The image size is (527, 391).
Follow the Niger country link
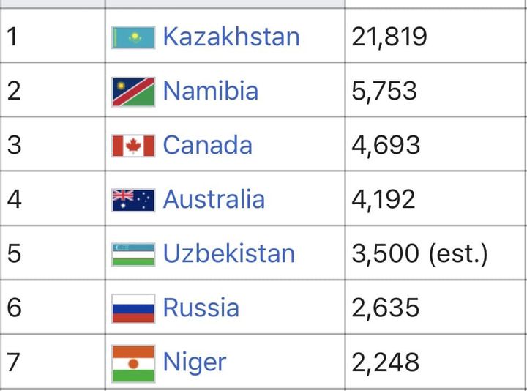coord(194,362)
